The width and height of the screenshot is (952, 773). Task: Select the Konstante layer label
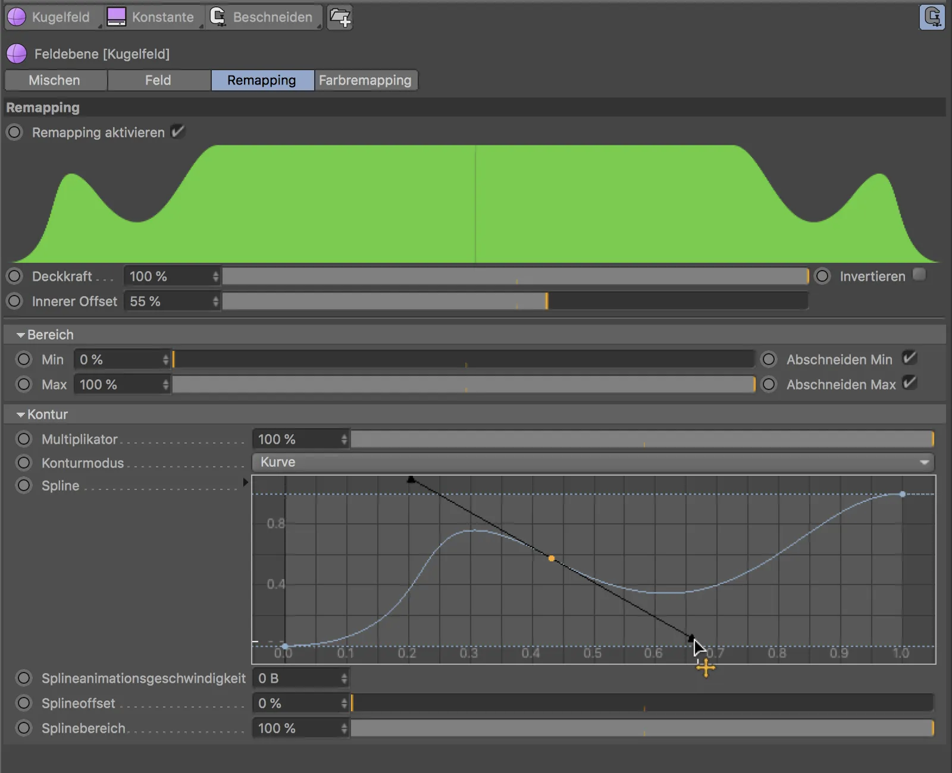pyautogui.click(x=163, y=17)
